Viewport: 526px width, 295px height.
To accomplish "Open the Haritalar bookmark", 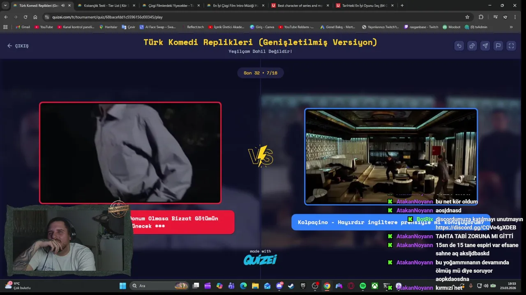I will click(x=108, y=27).
